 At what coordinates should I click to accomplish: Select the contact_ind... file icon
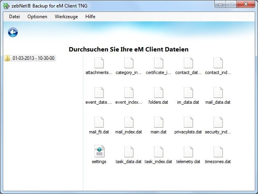218,63
